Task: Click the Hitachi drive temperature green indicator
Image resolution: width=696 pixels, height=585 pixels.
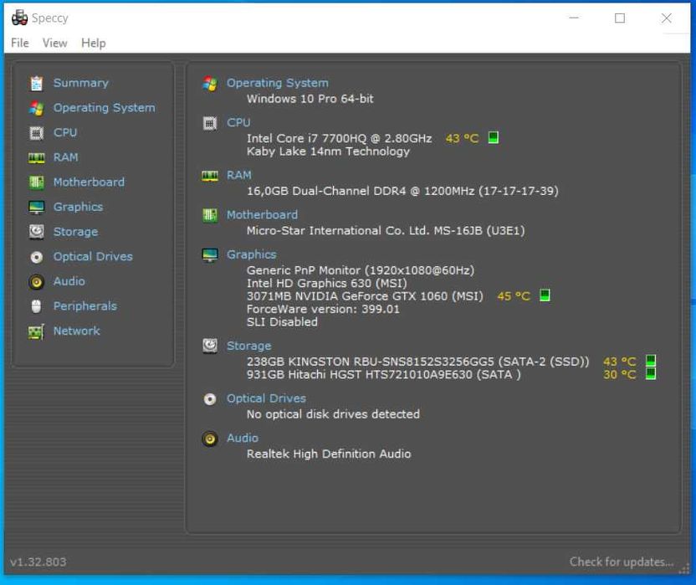Action: (x=651, y=373)
